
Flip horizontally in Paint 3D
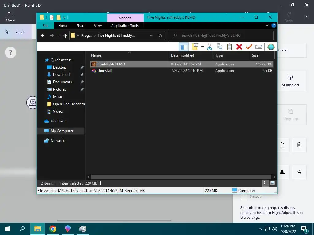coord(282,172)
